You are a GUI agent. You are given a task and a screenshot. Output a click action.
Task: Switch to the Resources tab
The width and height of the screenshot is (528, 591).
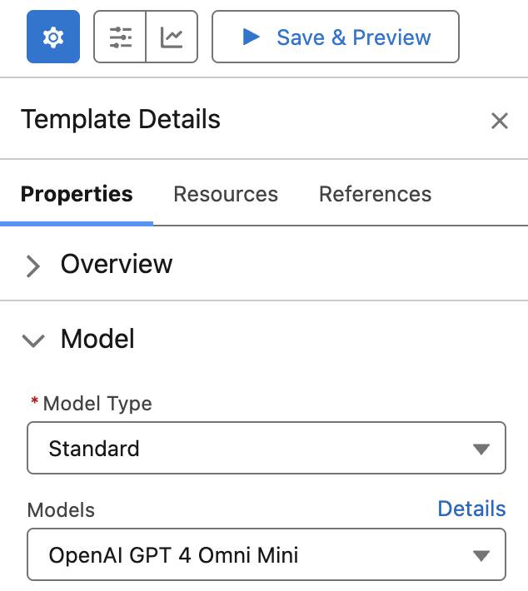pos(226,195)
